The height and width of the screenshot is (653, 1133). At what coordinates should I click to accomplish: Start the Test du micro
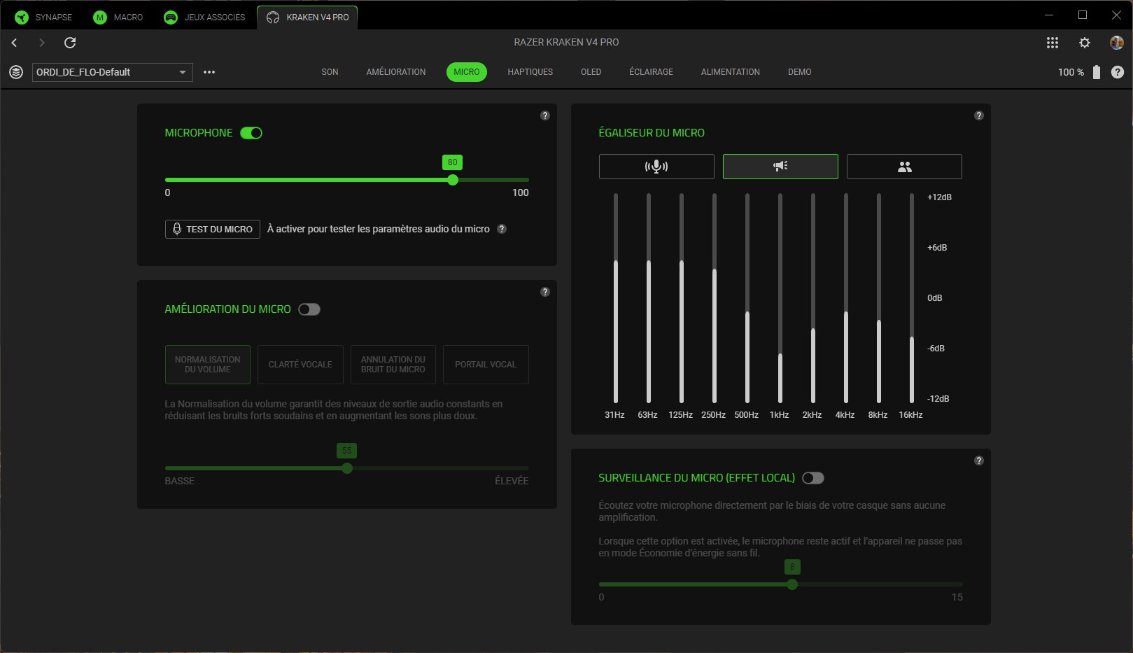(x=213, y=229)
